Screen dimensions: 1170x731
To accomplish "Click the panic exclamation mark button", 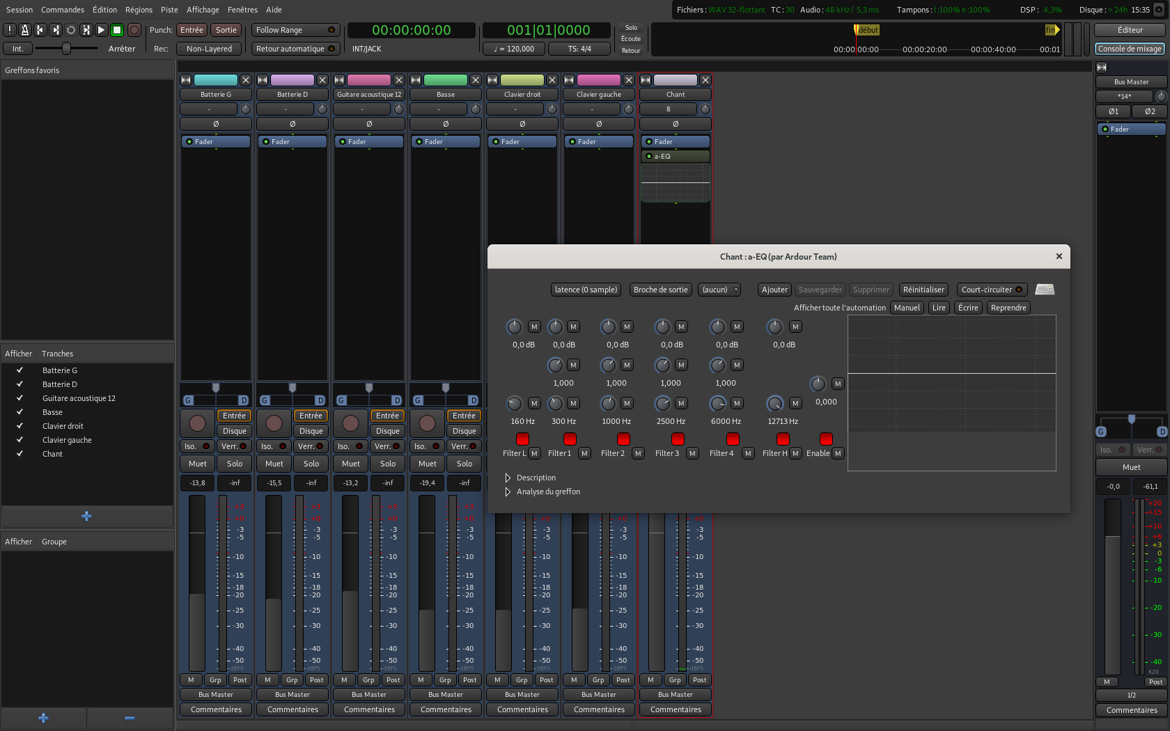I will [9, 30].
